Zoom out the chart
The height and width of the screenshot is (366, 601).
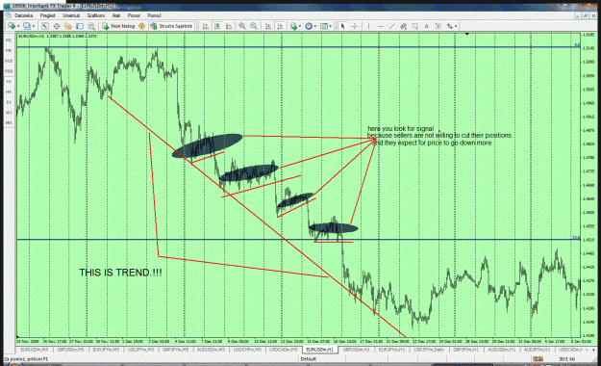point(253,26)
